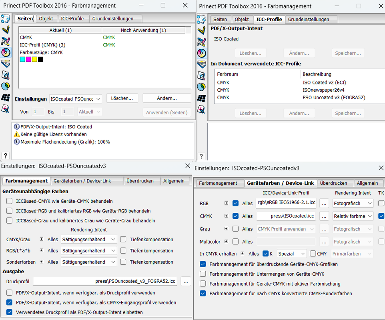
Task: Select the ruler measuring tool in the Seiten-tab window
Action: [x=5, y=30]
